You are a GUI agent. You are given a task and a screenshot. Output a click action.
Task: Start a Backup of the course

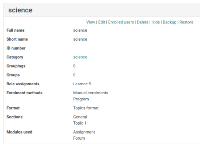coord(169,22)
